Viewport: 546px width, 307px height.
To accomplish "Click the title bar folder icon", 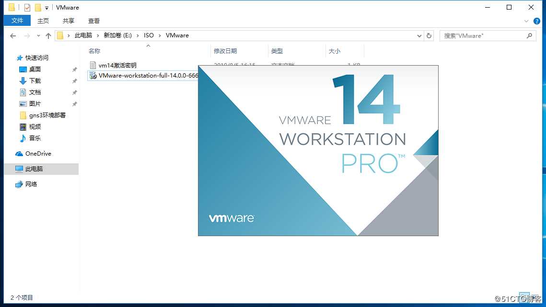I will pos(12,7).
